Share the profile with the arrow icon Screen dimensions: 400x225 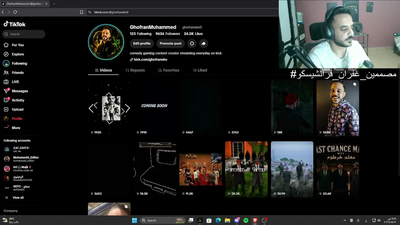[203, 43]
